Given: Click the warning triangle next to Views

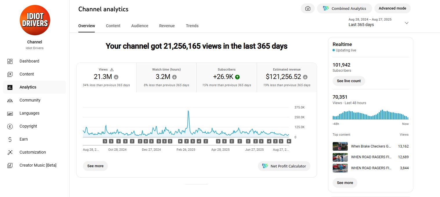Looking at the screenshot, I should tap(112, 70).
